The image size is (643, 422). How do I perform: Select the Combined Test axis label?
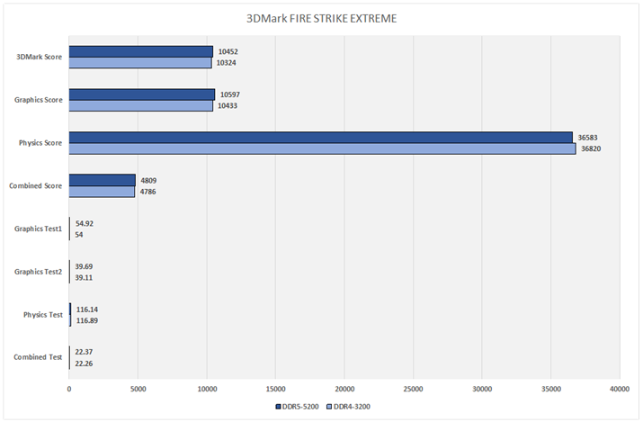38,357
